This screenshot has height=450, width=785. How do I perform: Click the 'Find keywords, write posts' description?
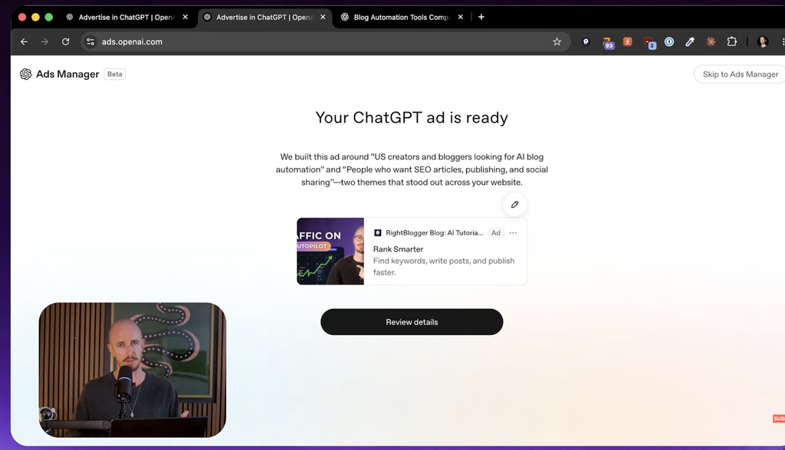coord(444,266)
